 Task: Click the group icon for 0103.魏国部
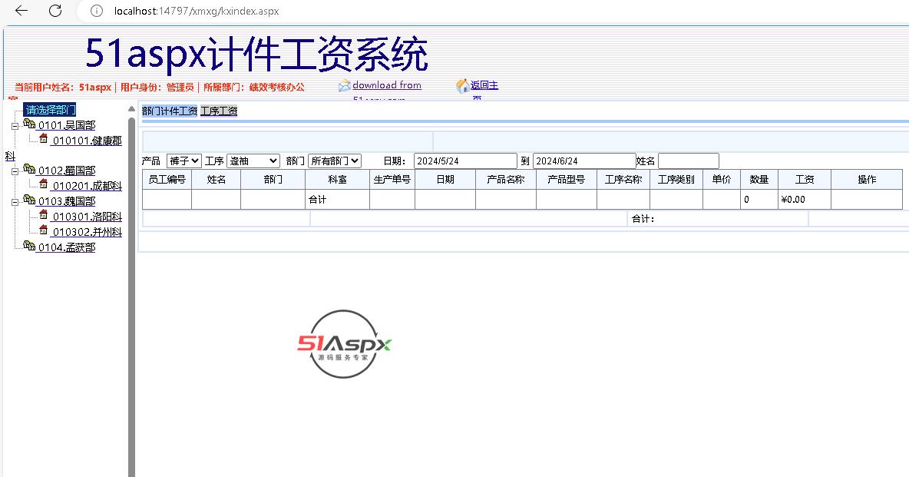[29, 200]
